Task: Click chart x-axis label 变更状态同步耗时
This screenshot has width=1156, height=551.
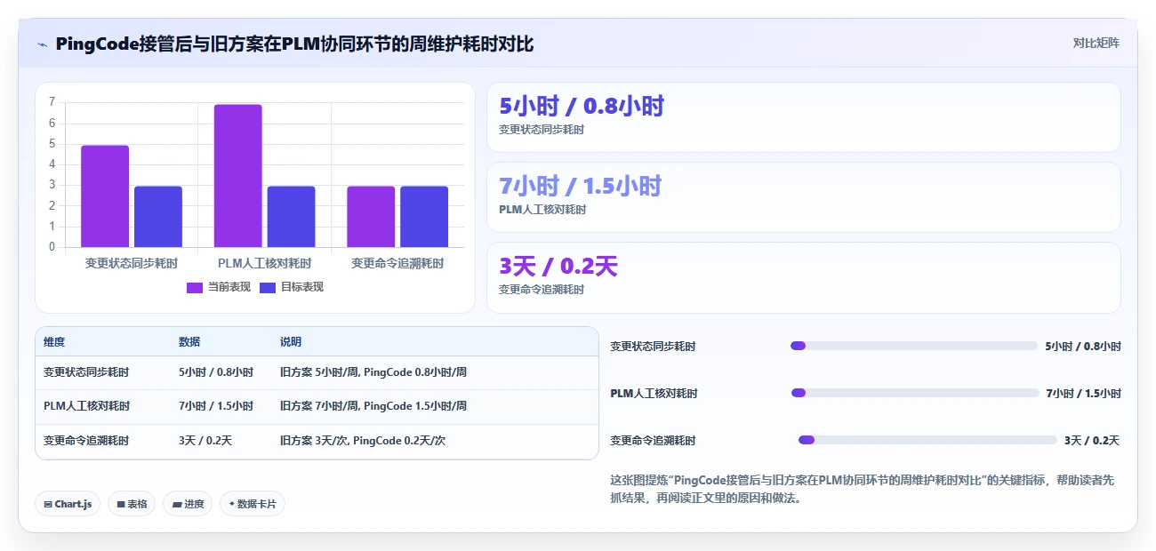Action: pos(132,264)
